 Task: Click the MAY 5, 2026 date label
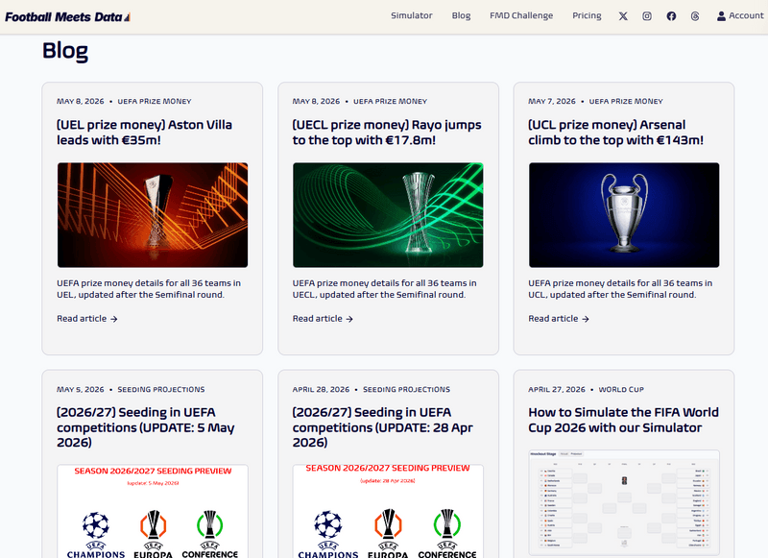(81, 390)
